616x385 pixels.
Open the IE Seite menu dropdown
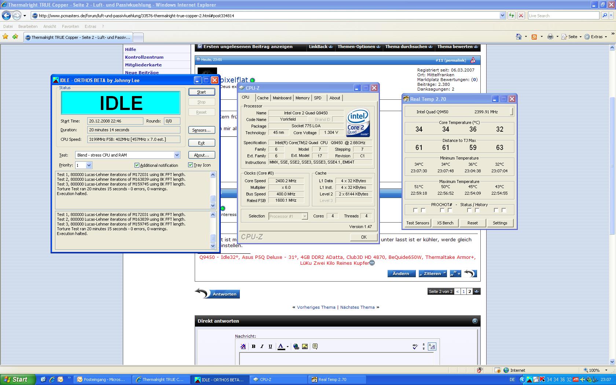(x=572, y=37)
